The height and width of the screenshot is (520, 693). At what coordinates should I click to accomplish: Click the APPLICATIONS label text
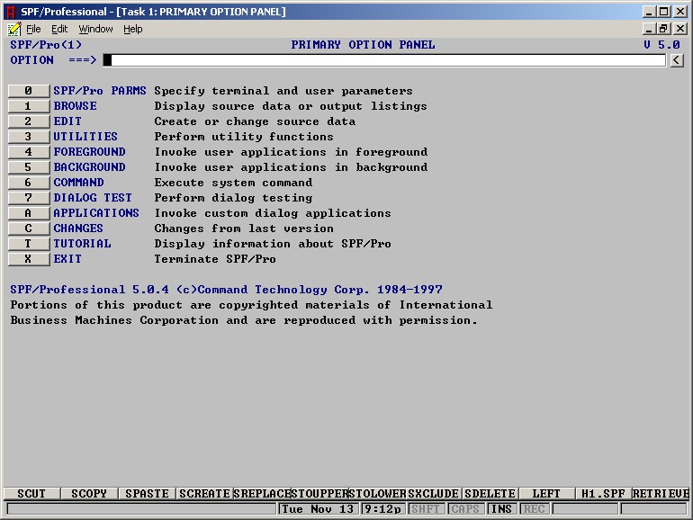(x=96, y=213)
